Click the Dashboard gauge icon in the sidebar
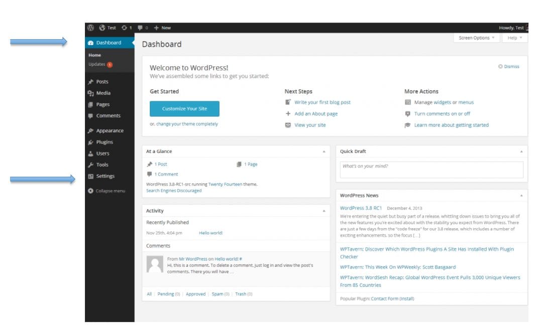Image resolution: width=541 pixels, height=332 pixels. (91, 43)
